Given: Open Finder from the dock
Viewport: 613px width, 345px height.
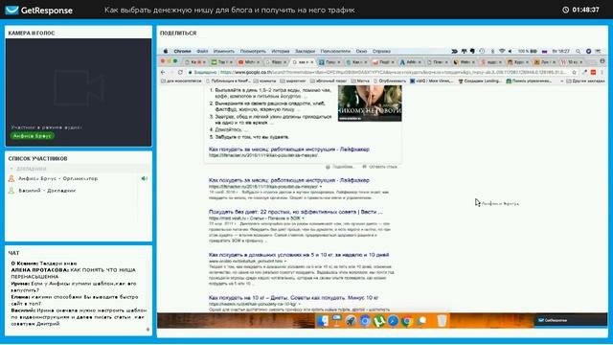Looking at the screenshot, I should click(323, 321).
